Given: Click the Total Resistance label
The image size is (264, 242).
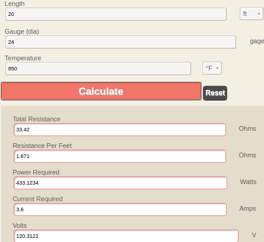Looking at the screenshot, I should click(37, 119).
